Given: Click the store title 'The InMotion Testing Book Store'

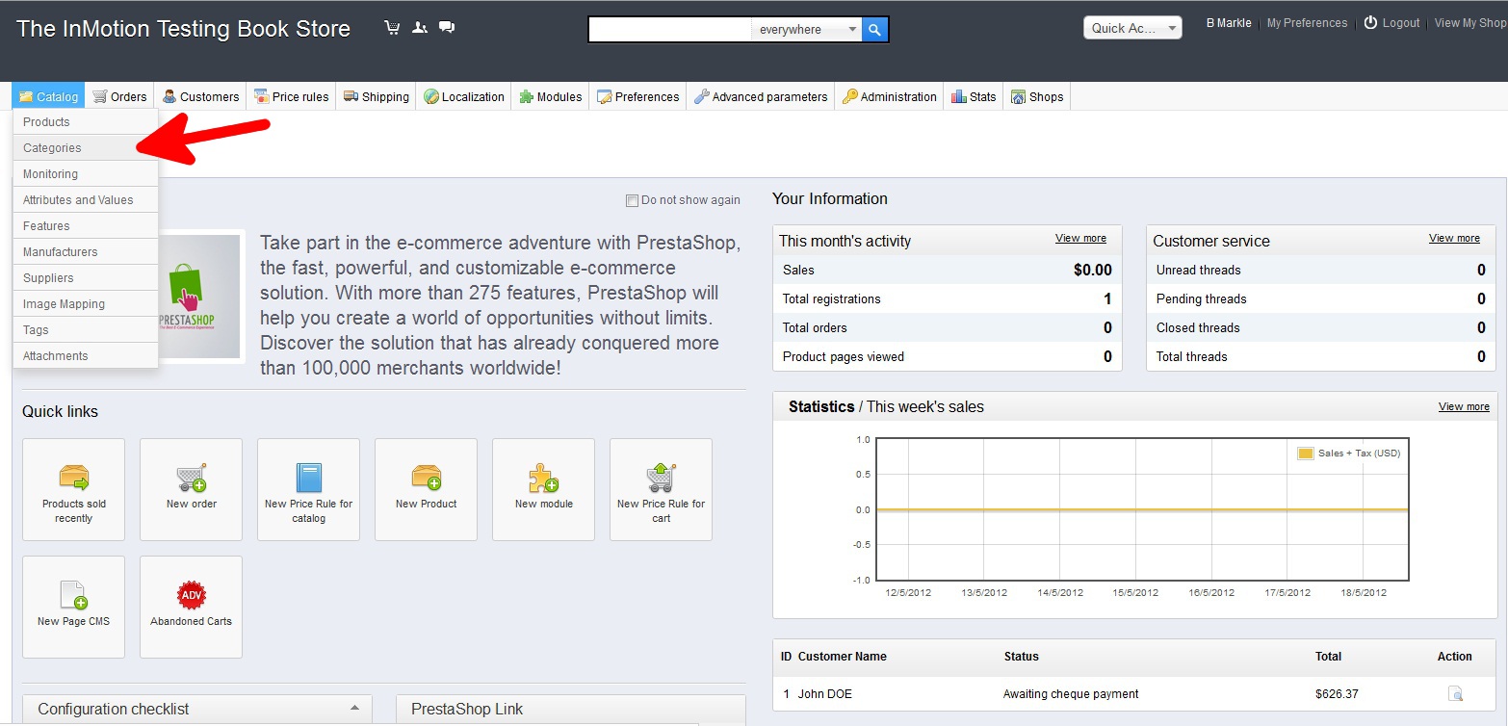Looking at the screenshot, I should 183,29.
